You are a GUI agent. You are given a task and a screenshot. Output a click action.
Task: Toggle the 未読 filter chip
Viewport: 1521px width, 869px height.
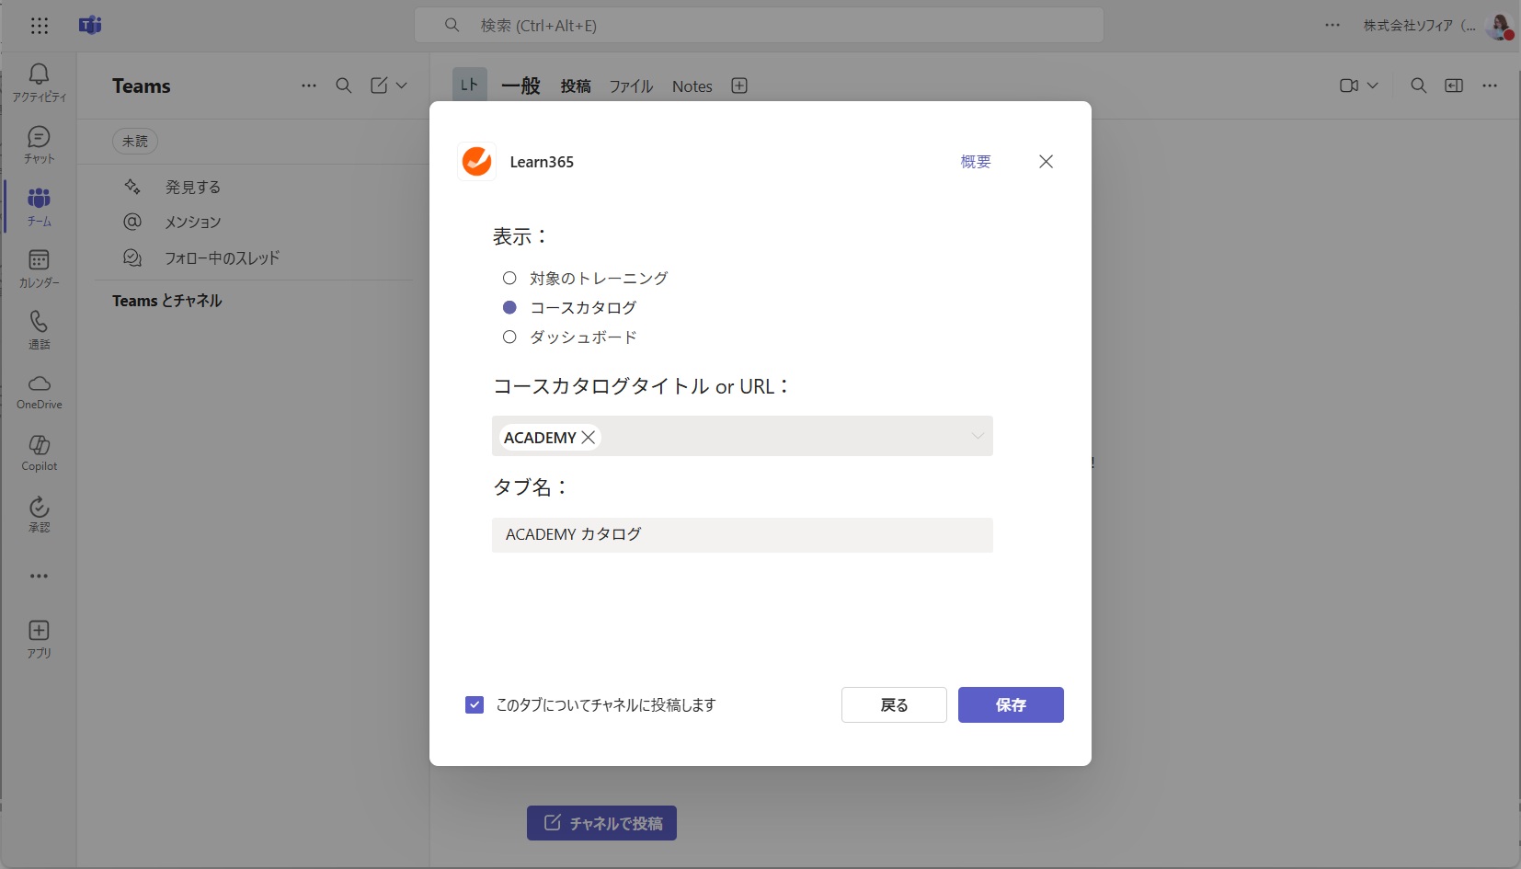coord(135,141)
